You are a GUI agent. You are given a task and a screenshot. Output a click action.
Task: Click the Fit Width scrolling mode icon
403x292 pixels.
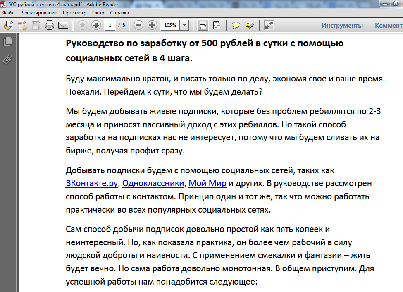203,25
